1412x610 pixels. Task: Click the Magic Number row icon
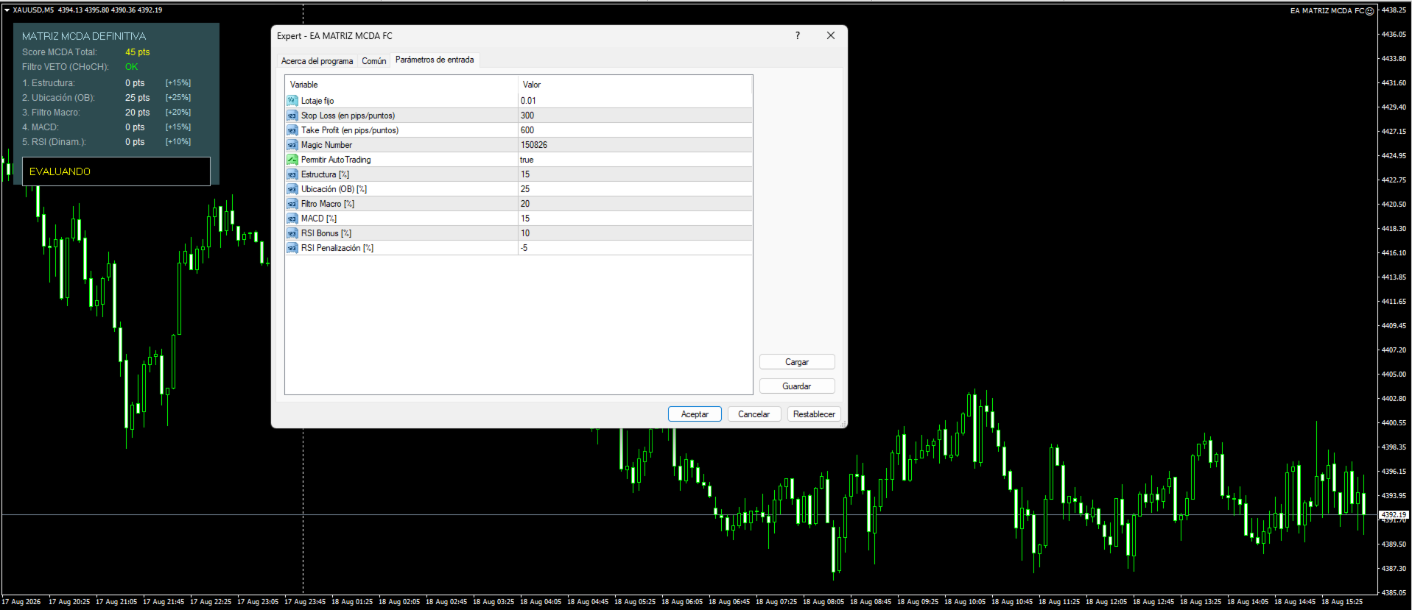[x=292, y=145]
